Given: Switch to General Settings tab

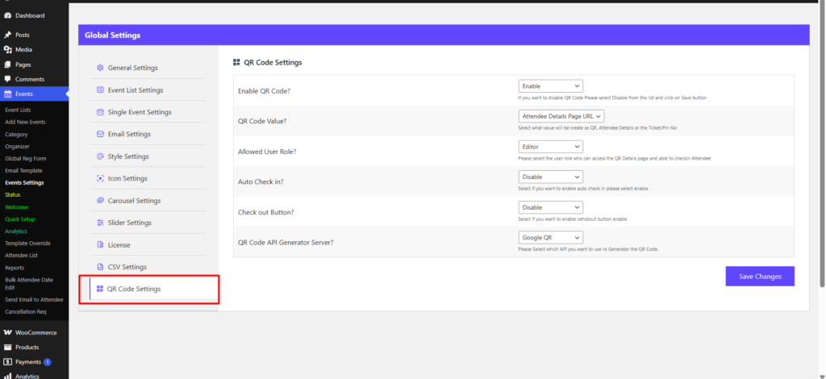Looking at the screenshot, I should [148, 68].
